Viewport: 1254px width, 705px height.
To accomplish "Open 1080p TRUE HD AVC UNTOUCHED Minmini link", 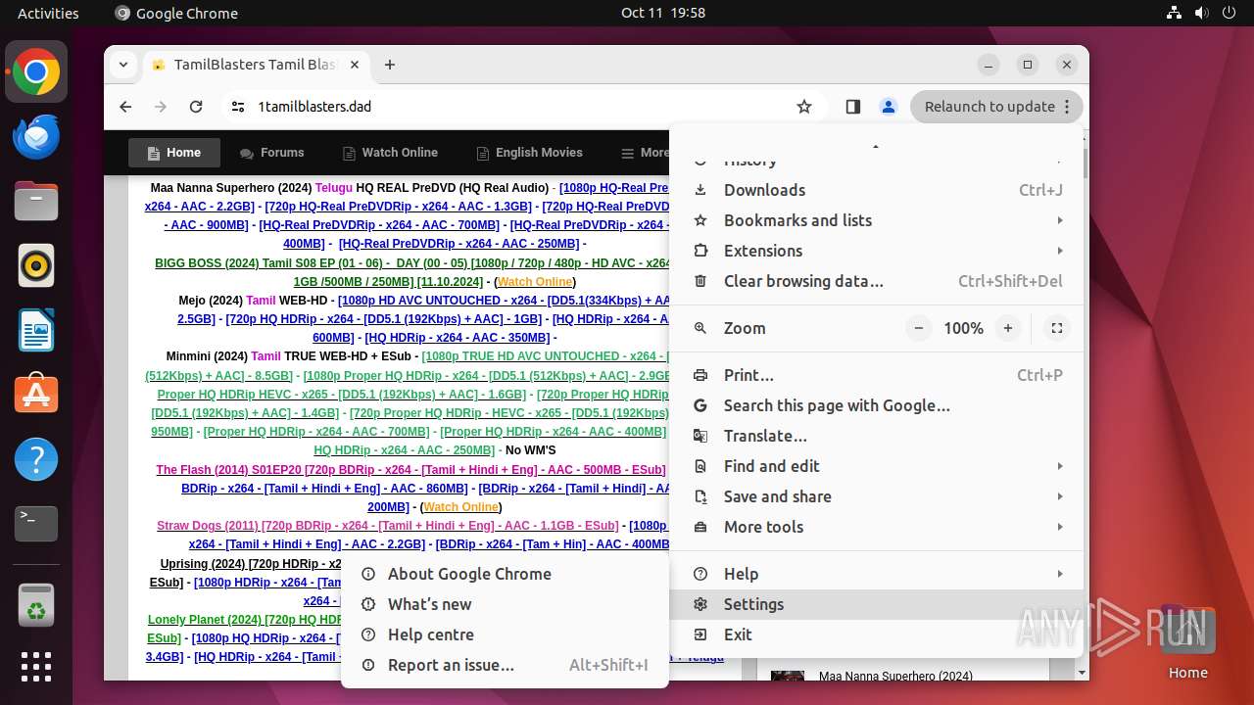I will tap(546, 356).
